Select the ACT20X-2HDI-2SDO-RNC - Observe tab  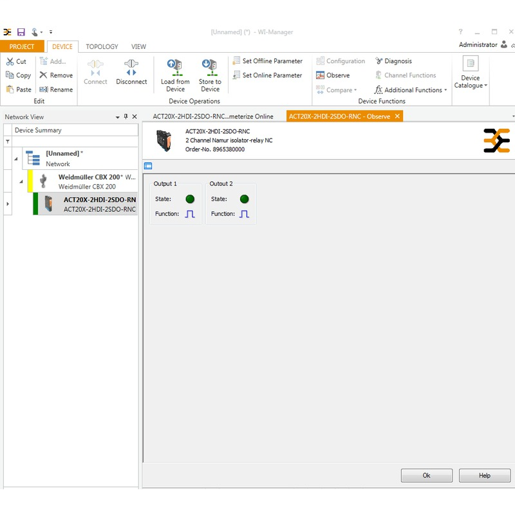(339, 117)
